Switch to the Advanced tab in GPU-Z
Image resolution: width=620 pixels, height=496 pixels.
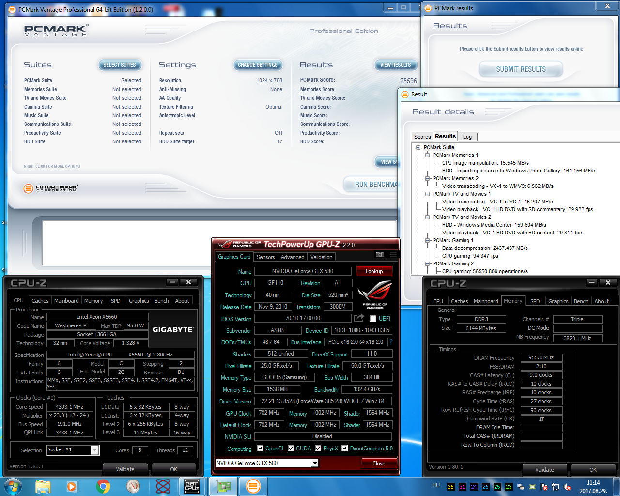tap(293, 257)
